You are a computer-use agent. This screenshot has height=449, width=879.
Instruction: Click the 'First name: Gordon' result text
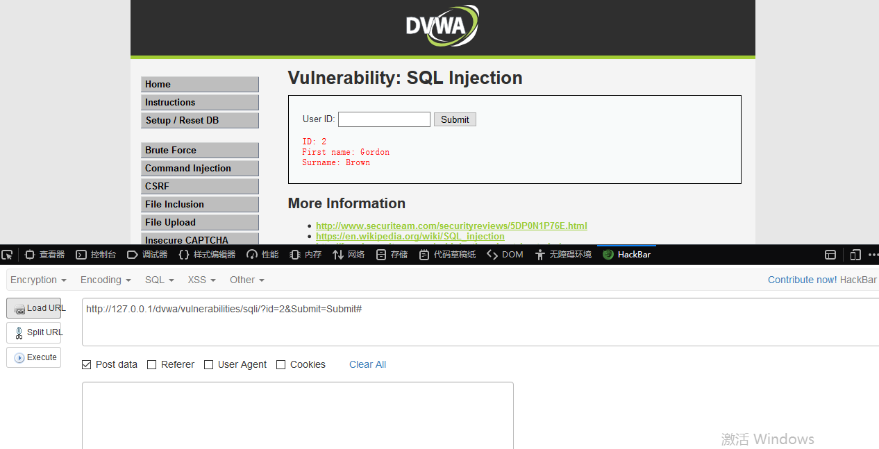[346, 152]
